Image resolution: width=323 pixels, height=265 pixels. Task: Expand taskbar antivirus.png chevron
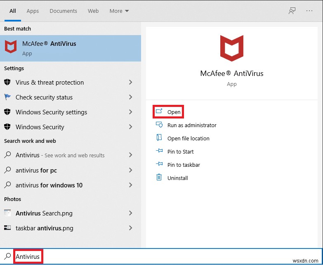point(130,228)
